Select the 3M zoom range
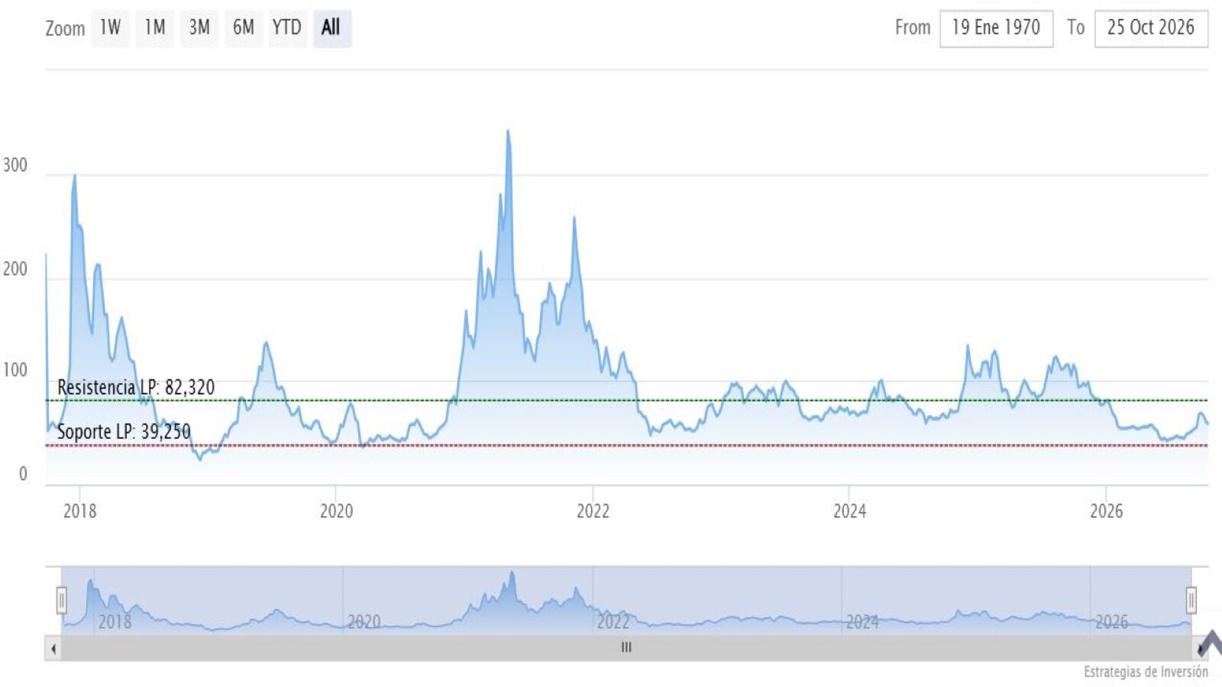The height and width of the screenshot is (687, 1222). [x=199, y=28]
